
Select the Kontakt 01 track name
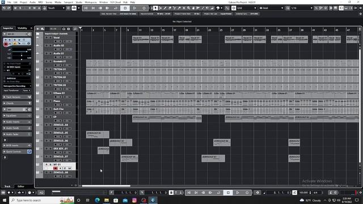(60, 61)
